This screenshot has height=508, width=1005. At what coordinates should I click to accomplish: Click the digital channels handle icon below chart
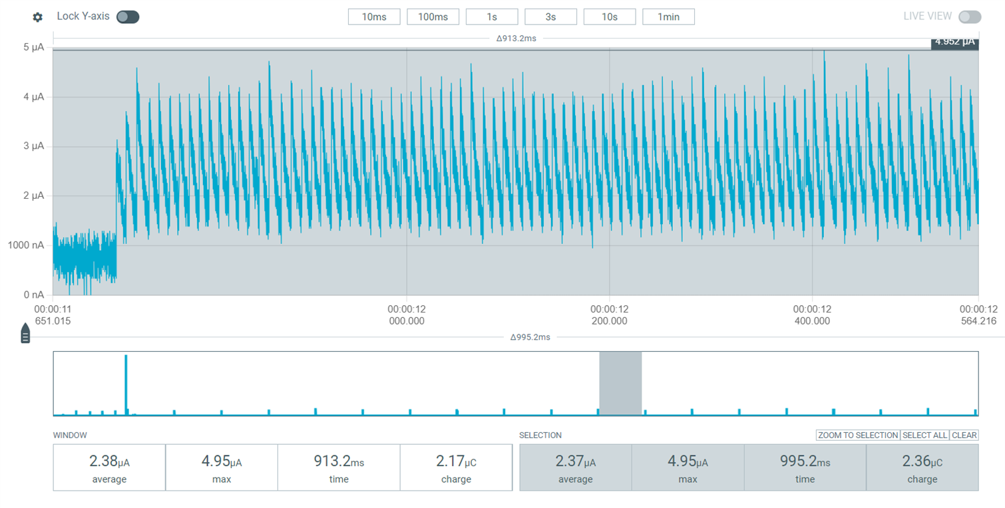tap(25, 333)
